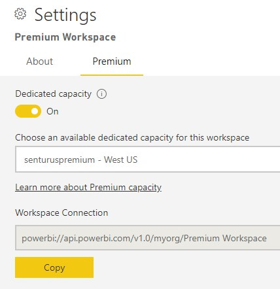Open the senturuspremium - West US capacity dropdown

(x=148, y=160)
